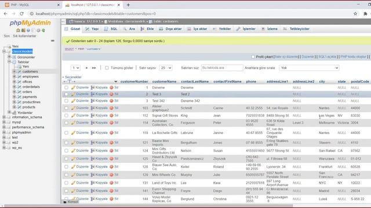371x208 pixels.
Task: Open the page number dropdown
Action: pos(75,68)
